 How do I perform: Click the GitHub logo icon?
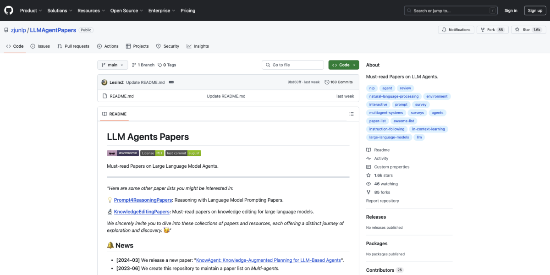tap(9, 11)
